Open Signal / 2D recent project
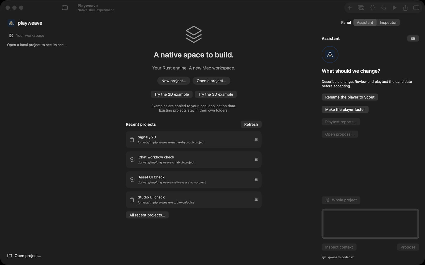Image resolution: width=425 pixels, height=265 pixels. click(194, 139)
